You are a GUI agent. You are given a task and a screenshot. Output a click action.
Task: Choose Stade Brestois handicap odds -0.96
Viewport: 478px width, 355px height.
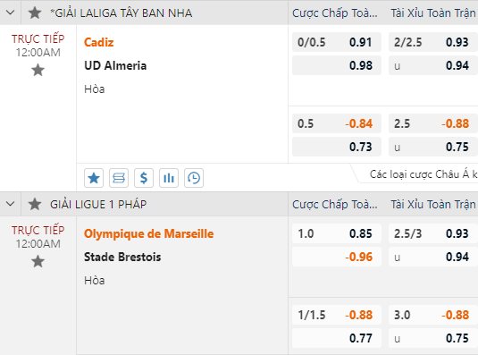point(337,257)
